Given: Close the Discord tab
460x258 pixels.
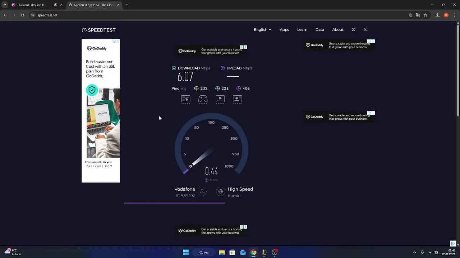Looking at the screenshot, I should click(x=61, y=5).
